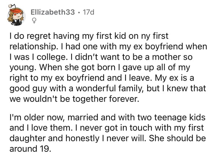Image resolution: width=220 pixels, height=155 pixels.
Task: Click the phrase "wonderful family"
Action: (108, 88)
